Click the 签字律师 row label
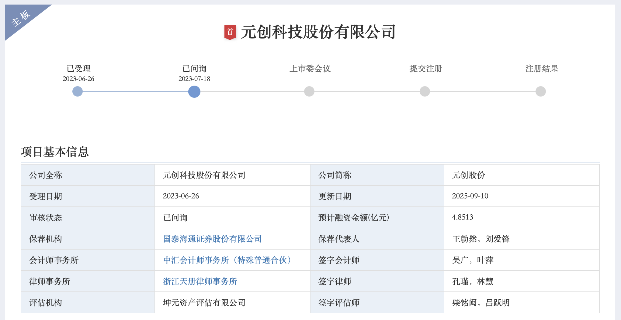 [x=335, y=281]
